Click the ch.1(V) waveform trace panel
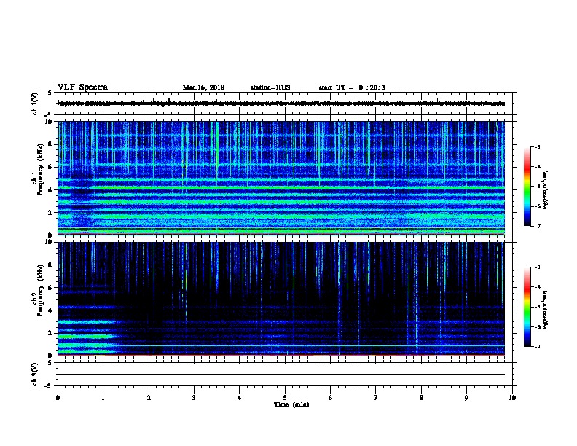Screen dimensions: 577x446 coord(285,103)
